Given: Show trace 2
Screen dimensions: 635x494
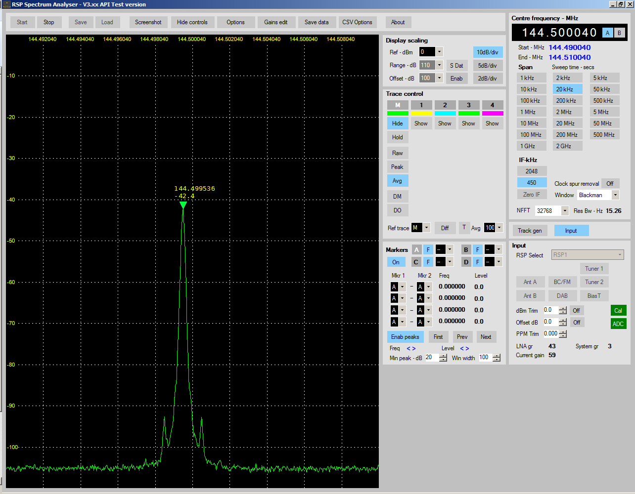Looking at the screenshot, I should (445, 123).
